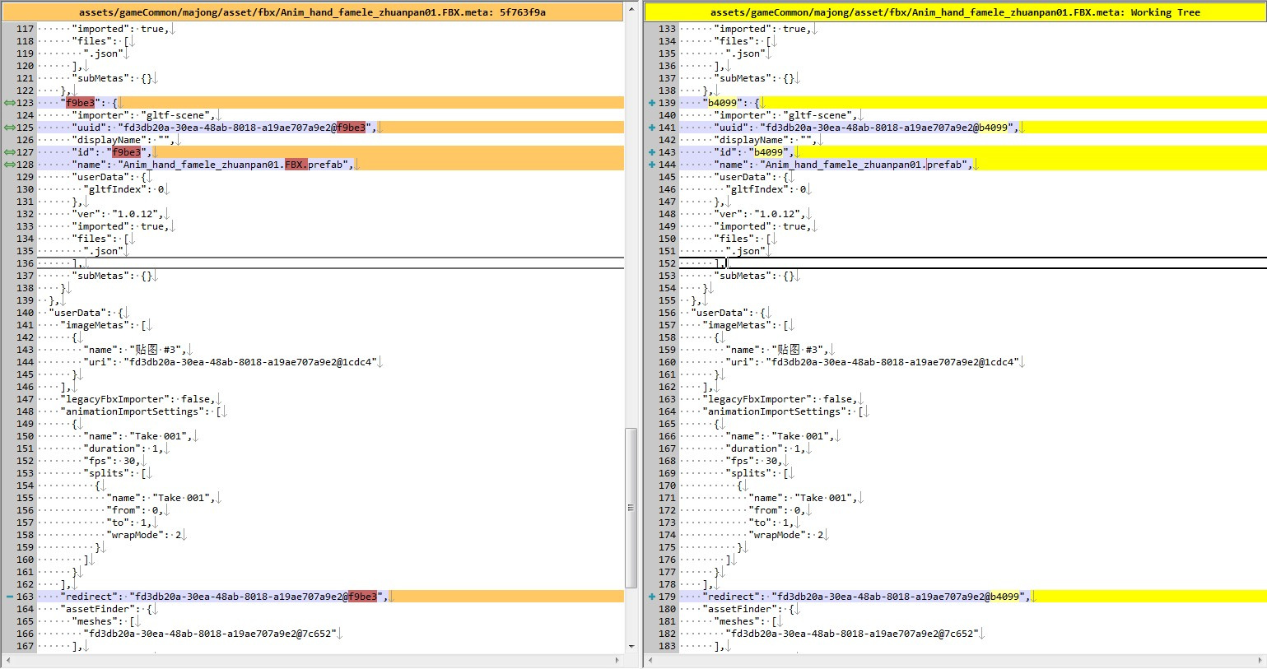Click the left pane vertical scrollbar up arrow
Viewport: 1267px width, 669px height.
point(631,10)
